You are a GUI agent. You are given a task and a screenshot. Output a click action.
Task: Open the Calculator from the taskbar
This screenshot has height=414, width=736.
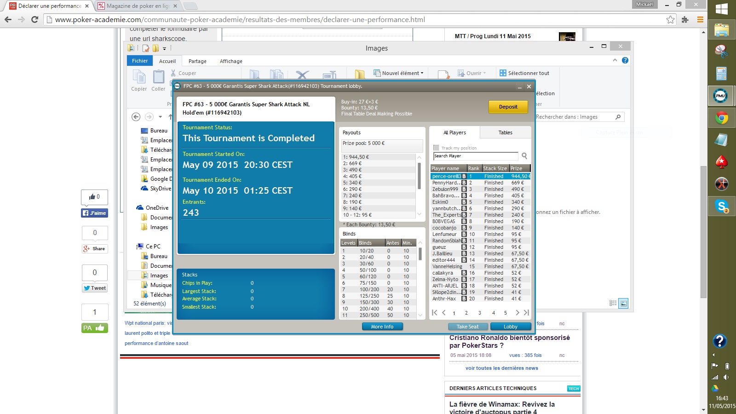click(721, 74)
